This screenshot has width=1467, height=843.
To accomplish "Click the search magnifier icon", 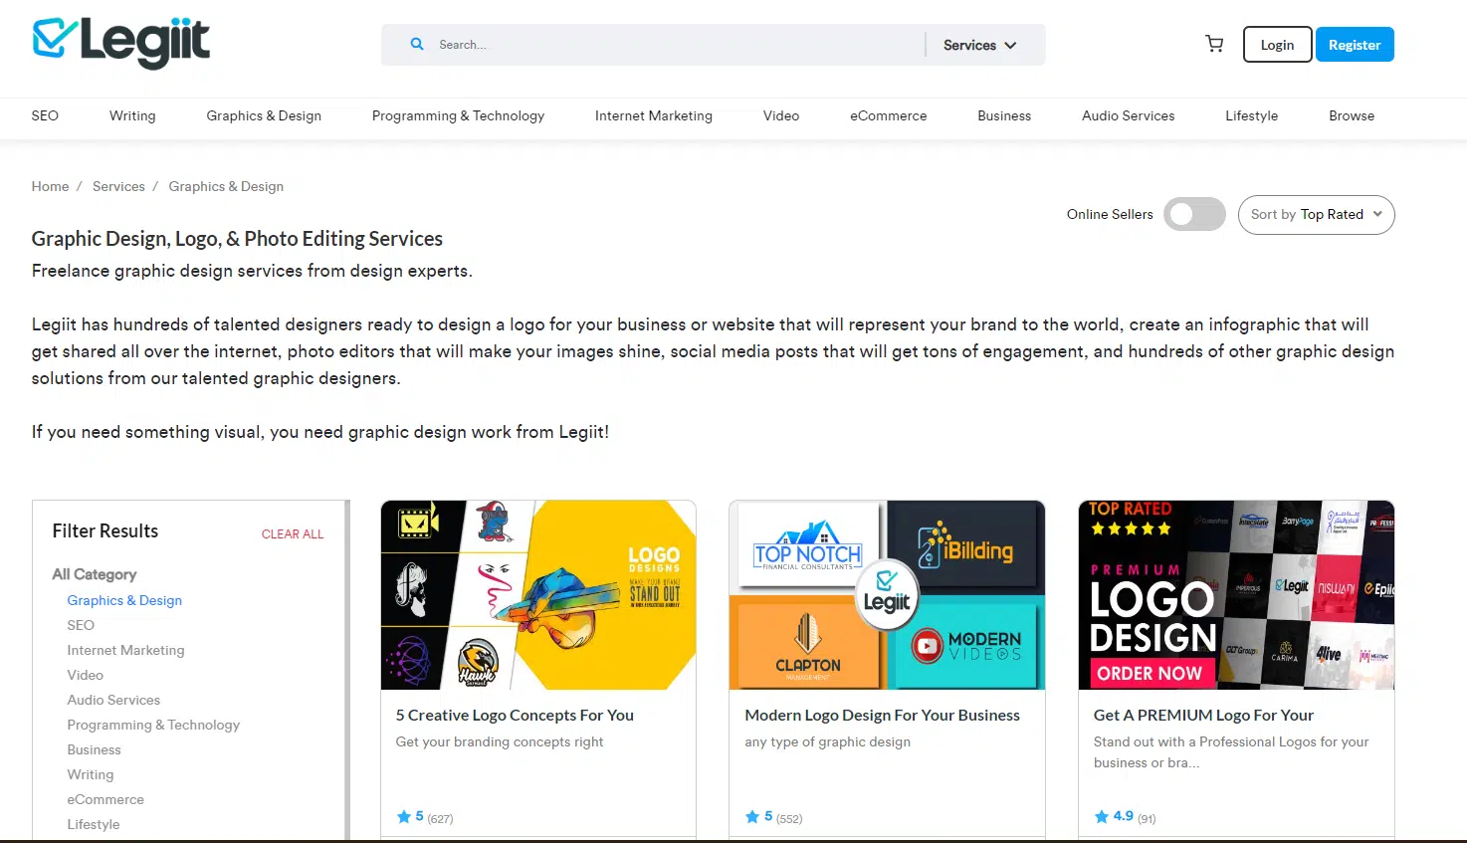I will [x=417, y=45].
